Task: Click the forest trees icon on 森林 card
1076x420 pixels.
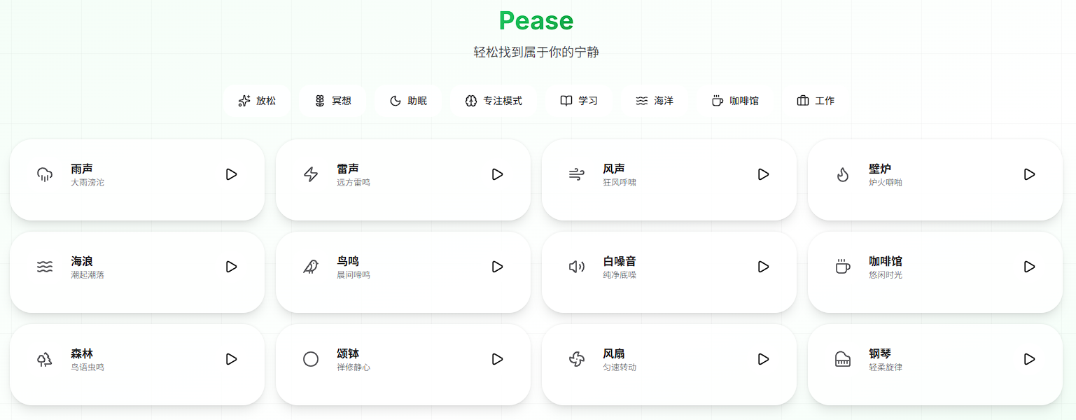Action: pos(43,360)
